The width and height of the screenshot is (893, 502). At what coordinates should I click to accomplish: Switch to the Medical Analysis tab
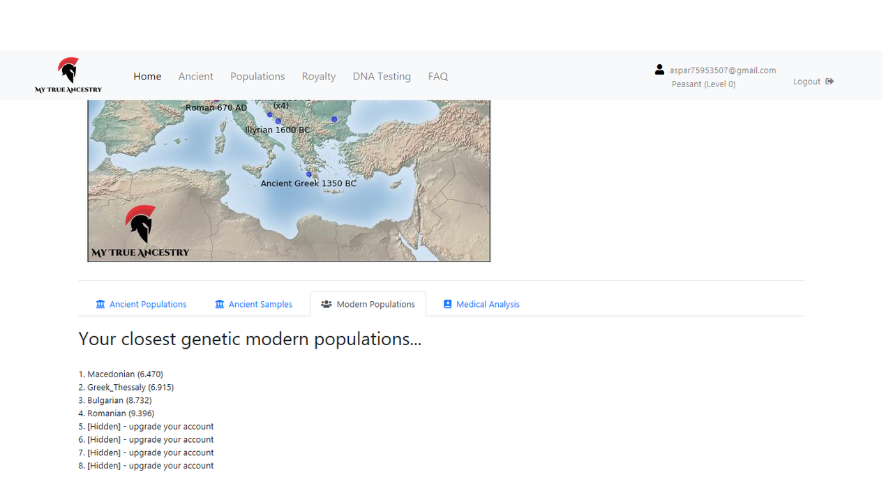click(x=481, y=304)
